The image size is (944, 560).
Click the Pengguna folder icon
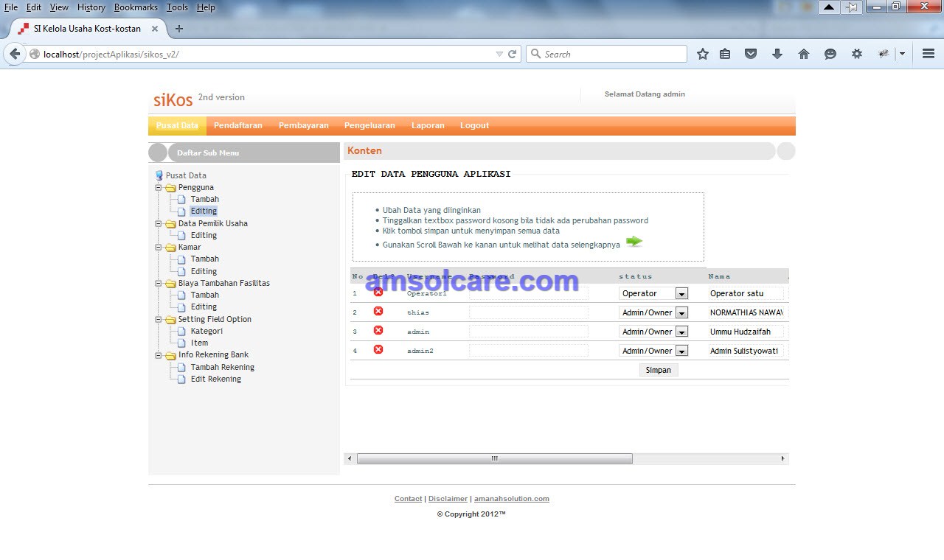170,187
